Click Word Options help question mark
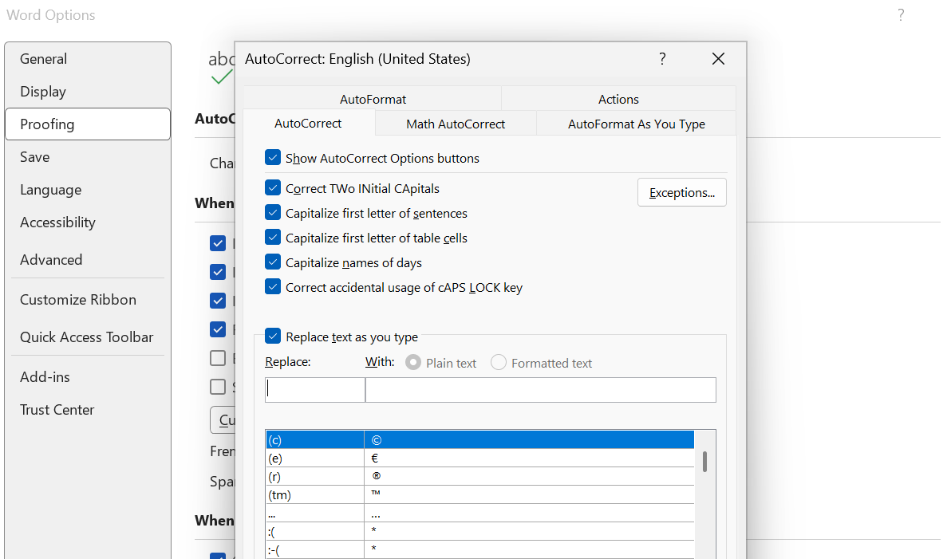951x559 pixels. [x=901, y=15]
